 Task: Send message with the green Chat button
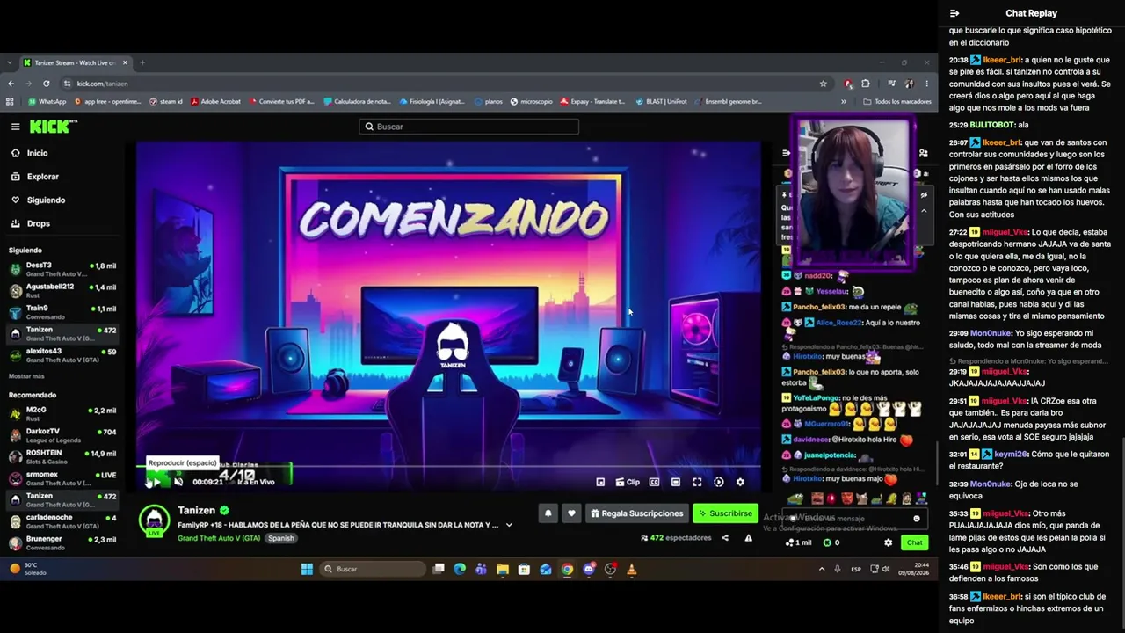coord(914,542)
